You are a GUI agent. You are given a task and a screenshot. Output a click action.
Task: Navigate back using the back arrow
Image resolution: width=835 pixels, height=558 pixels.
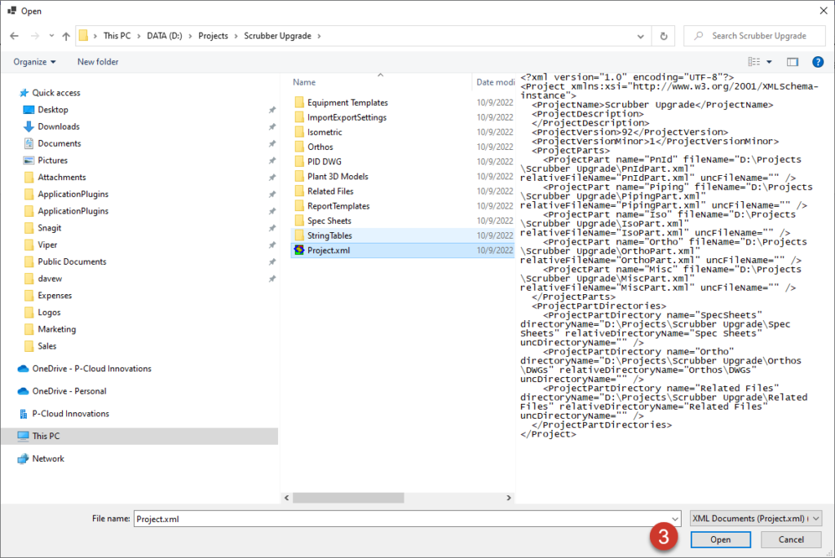[14, 36]
